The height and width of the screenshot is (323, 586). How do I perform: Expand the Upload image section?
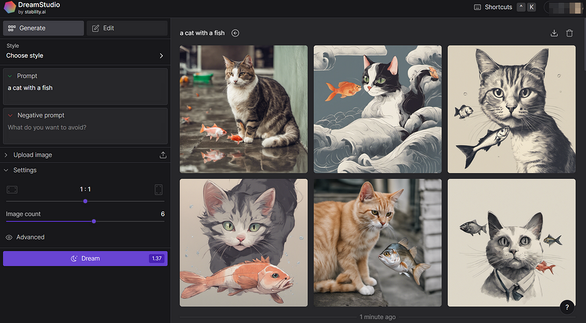click(x=7, y=155)
